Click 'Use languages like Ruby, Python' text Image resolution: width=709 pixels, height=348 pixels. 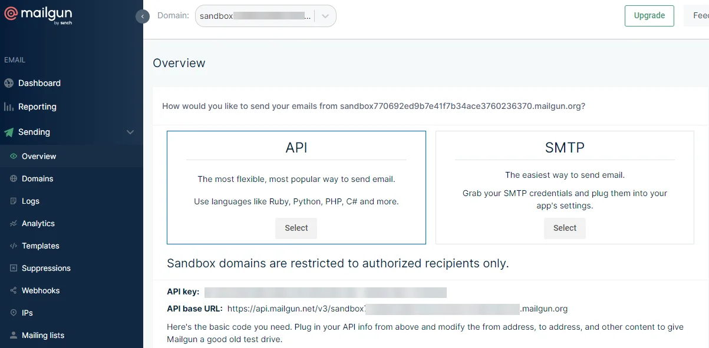point(296,201)
